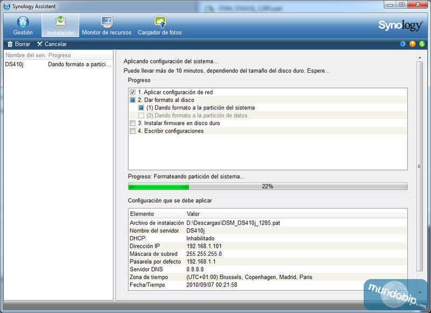Image resolution: width=431 pixels, height=313 pixels.
Task: Click the DHCP 'Inhabilitado' value
Action: point(200,238)
